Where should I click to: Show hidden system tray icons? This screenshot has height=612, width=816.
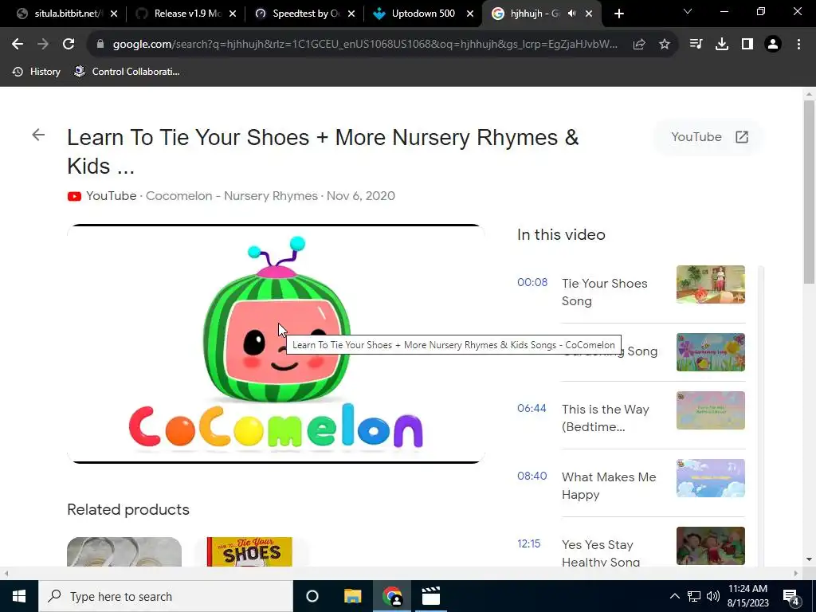pyautogui.click(x=674, y=596)
